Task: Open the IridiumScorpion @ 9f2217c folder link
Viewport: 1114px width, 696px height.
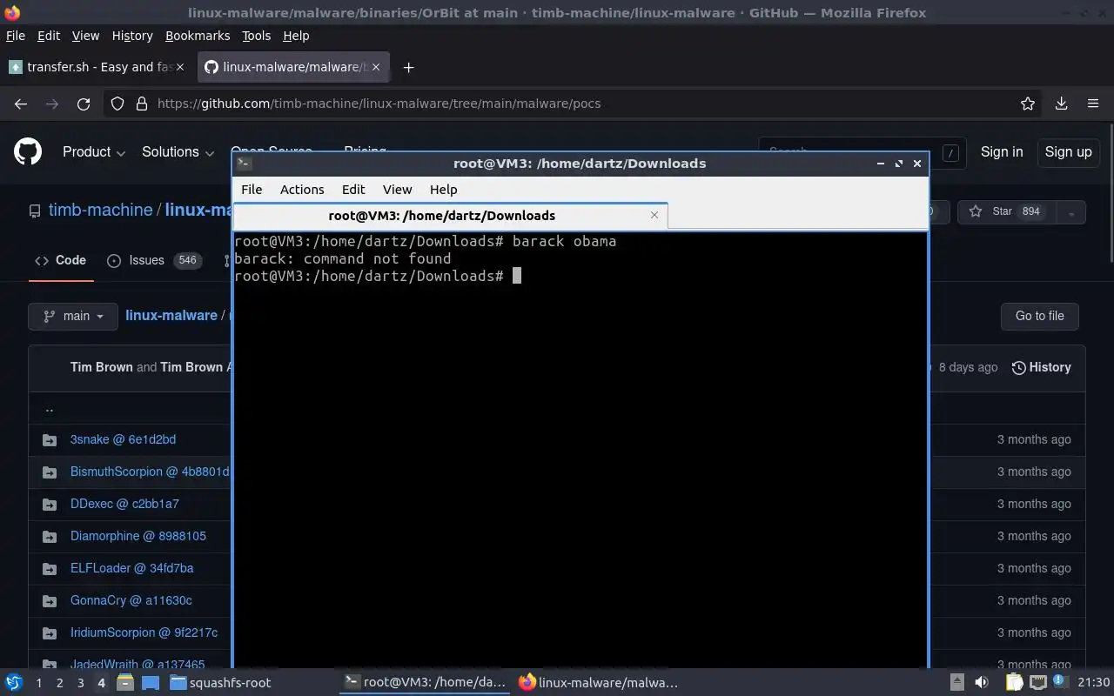Action: (144, 632)
